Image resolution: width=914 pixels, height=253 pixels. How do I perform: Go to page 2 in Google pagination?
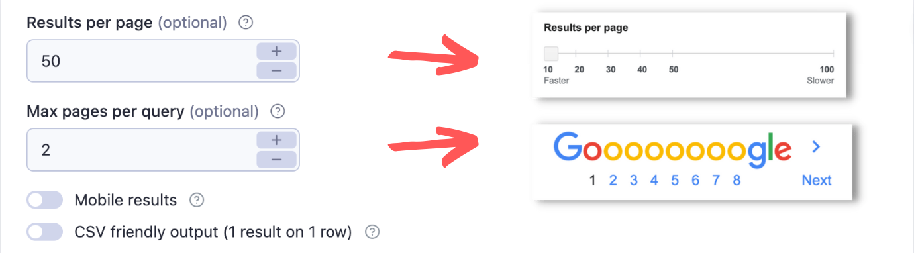613,180
